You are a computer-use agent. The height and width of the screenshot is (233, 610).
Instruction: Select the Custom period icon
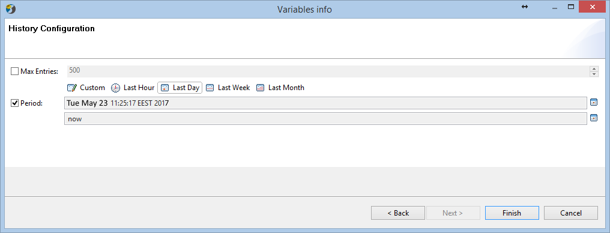(72, 88)
